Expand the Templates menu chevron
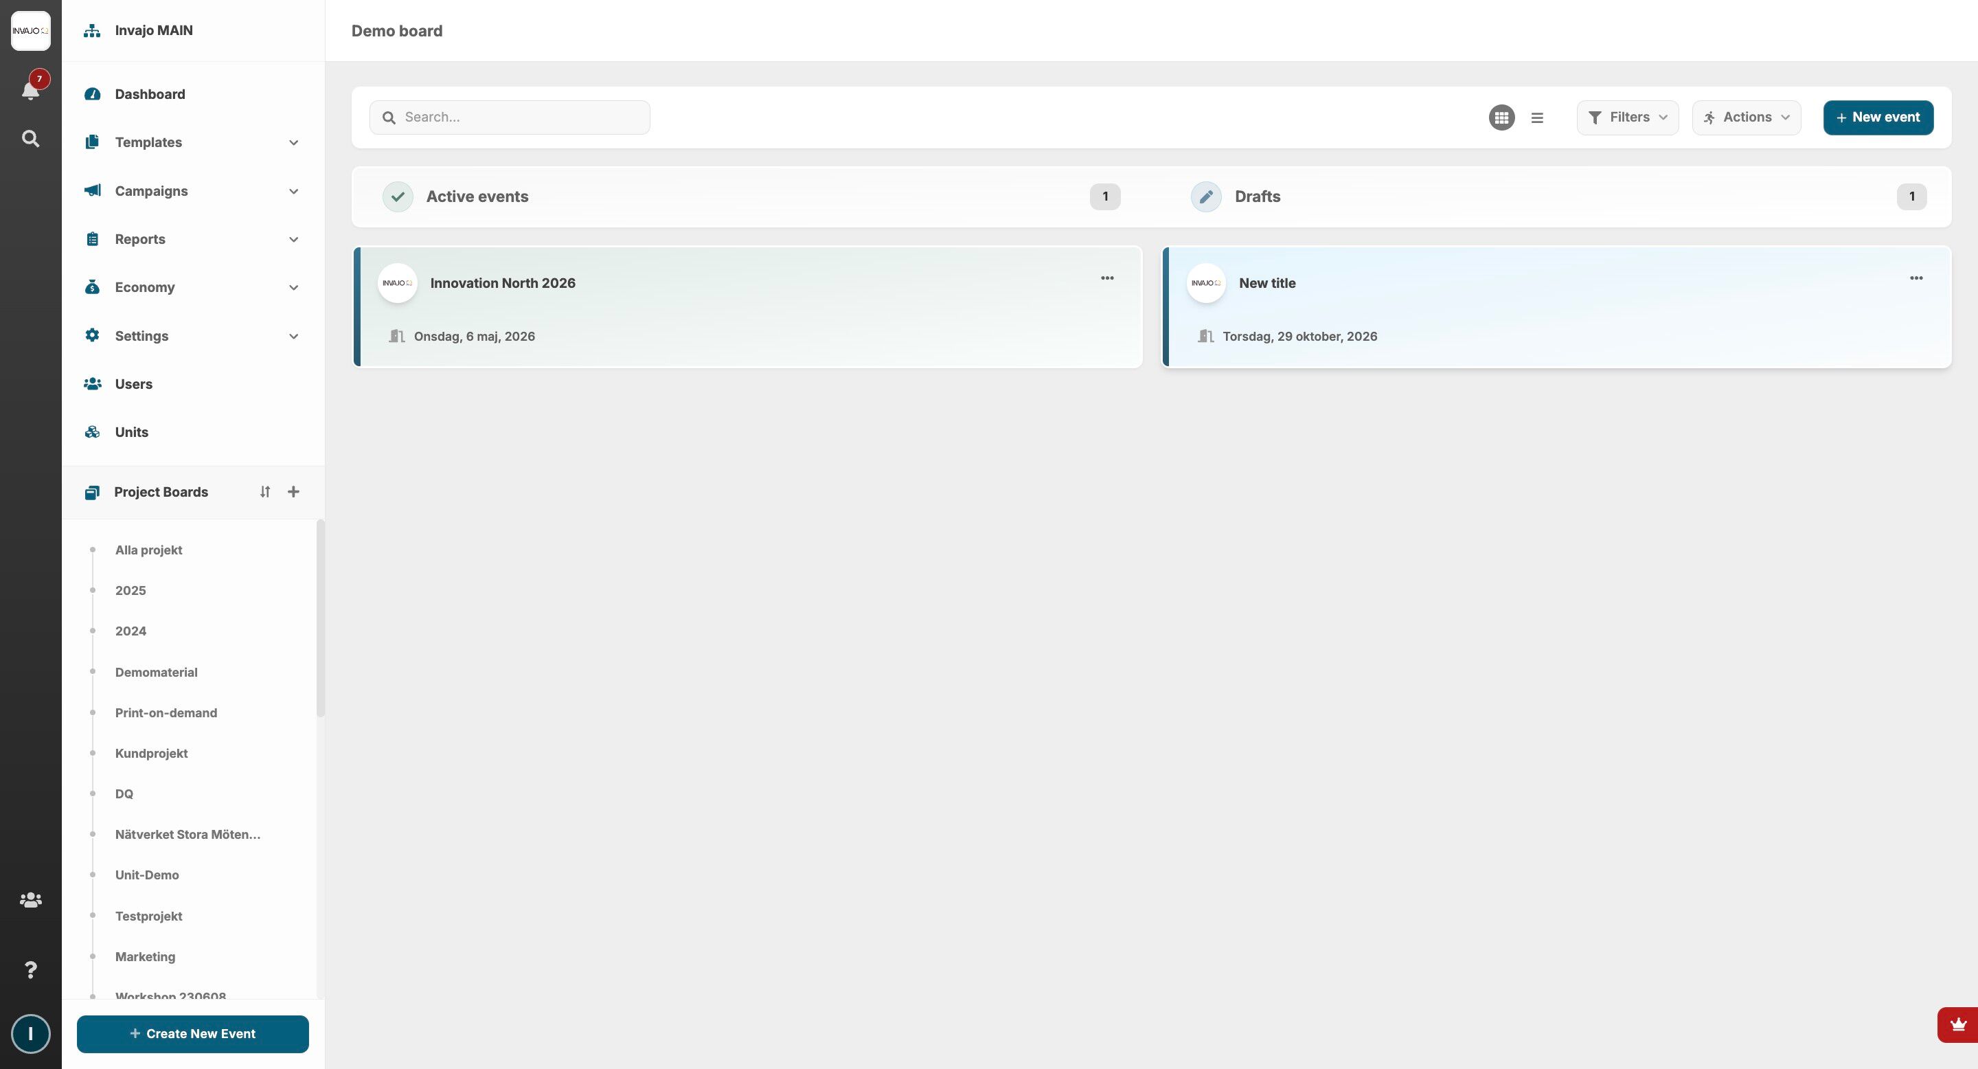The image size is (1978, 1069). 293,143
